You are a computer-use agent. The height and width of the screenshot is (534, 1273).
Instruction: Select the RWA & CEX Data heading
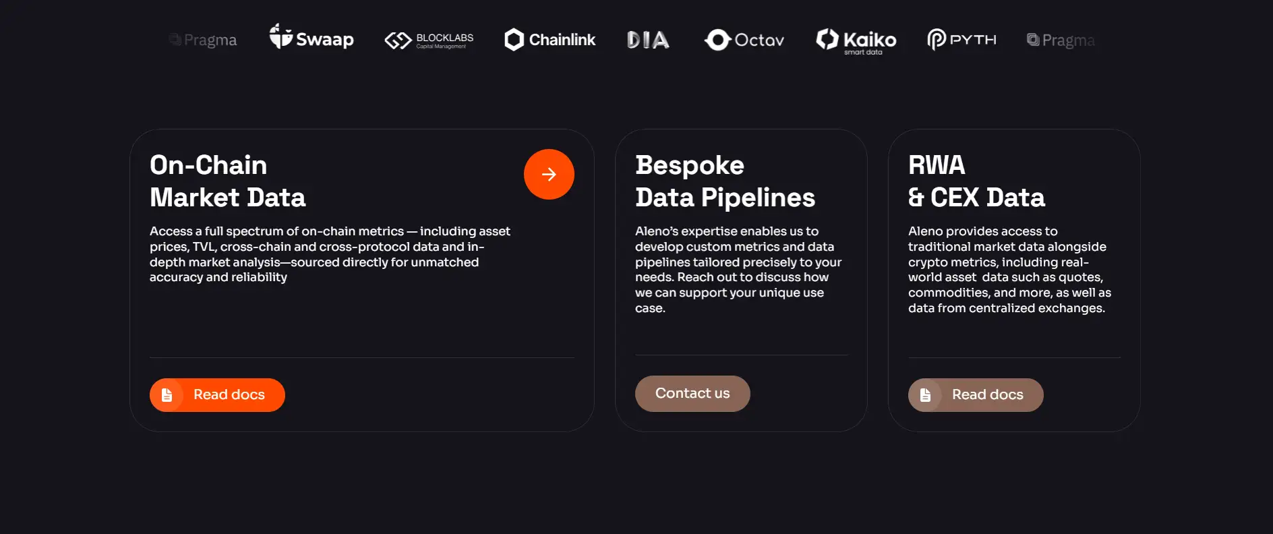coord(976,181)
